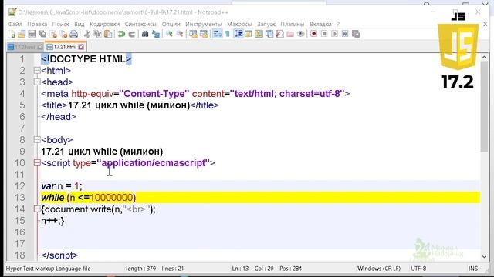Toggle Word wrap in the toolbar
Viewport: 494px width, 277px height.
click(x=217, y=34)
